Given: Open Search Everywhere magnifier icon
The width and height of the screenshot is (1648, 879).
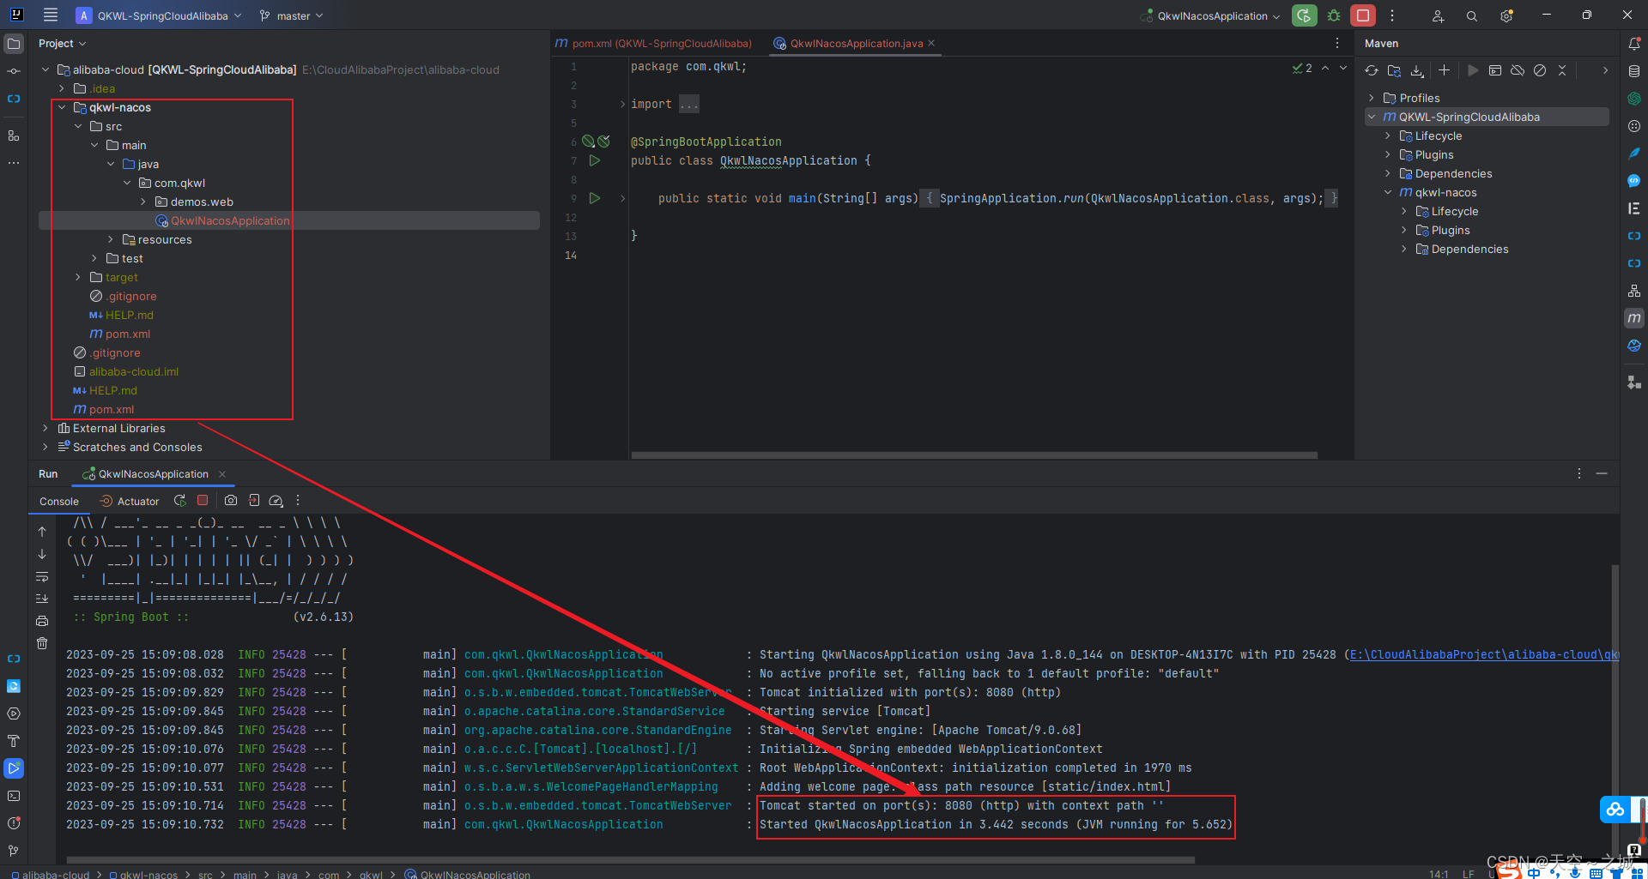Looking at the screenshot, I should tap(1471, 15).
